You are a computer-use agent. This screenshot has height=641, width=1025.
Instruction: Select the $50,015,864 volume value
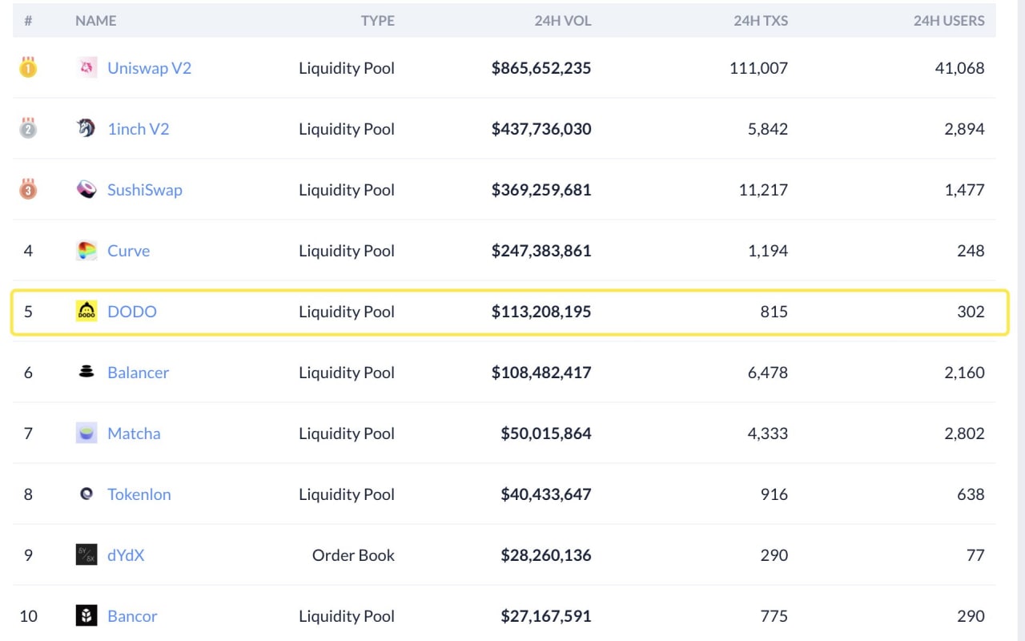coord(546,433)
